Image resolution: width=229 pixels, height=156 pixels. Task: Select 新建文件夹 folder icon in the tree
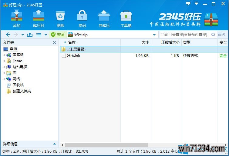(8, 91)
